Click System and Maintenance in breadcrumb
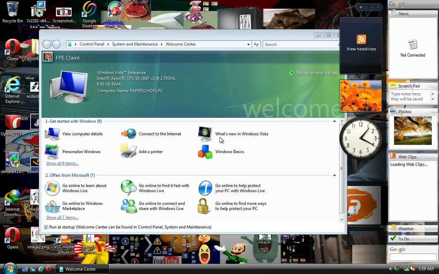 coord(135,44)
